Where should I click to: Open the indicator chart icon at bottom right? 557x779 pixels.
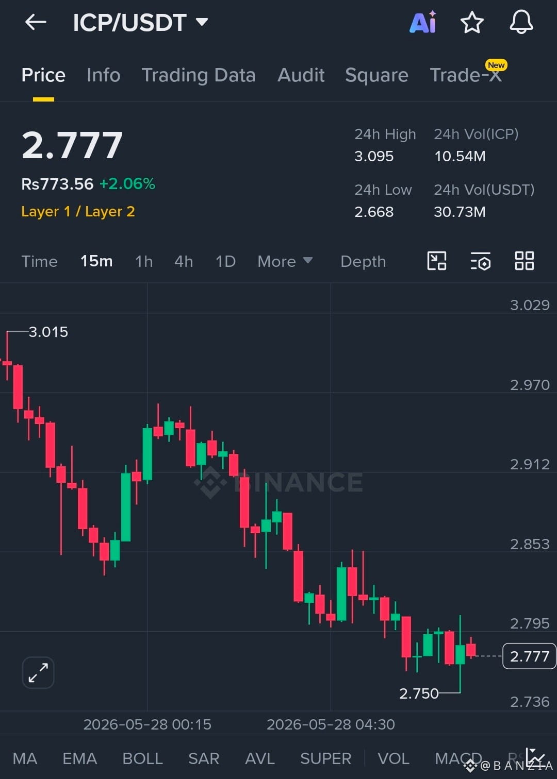(x=535, y=757)
